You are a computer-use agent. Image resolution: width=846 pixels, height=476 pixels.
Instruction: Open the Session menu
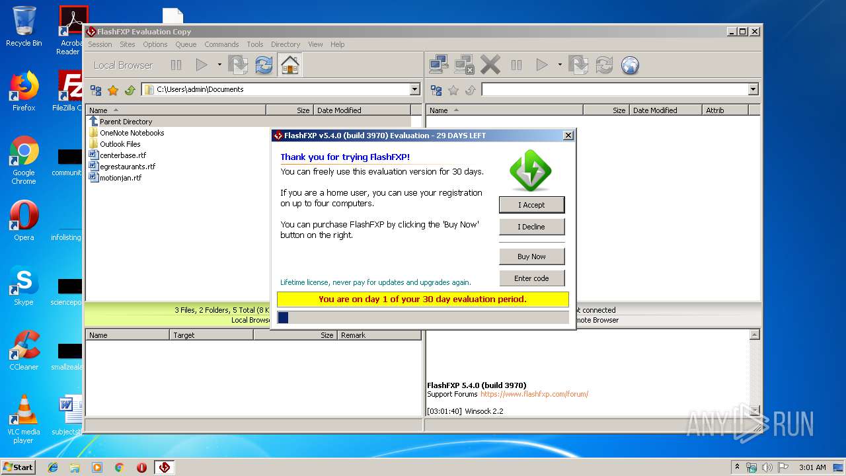tap(100, 44)
